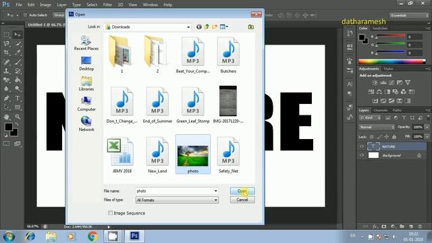This screenshot has width=432, height=243.
Task: Toggle the Auto-Select checkbox
Action: [x=25, y=15]
